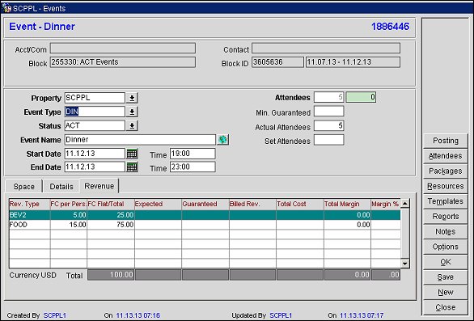Screen dimensions: 474x321
Task: Click the End Date field
Action: click(x=95, y=167)
